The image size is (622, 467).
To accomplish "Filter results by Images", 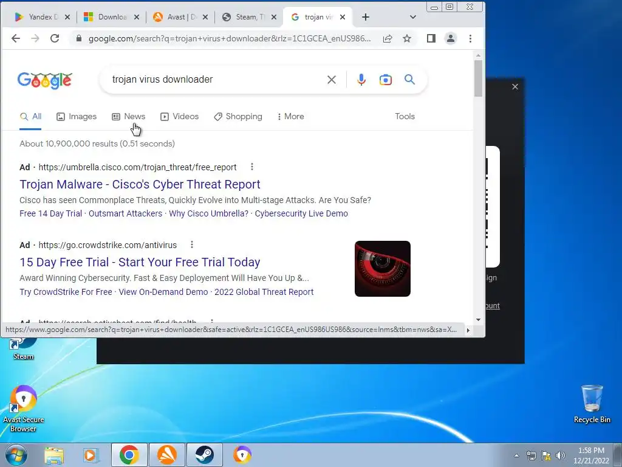I will 77,116.
